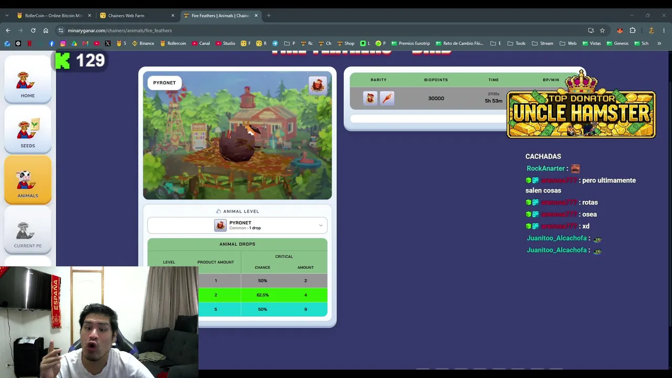672x378 pixels.
Task: Expand the Tools bookmark folder
Action: [517, 44]
